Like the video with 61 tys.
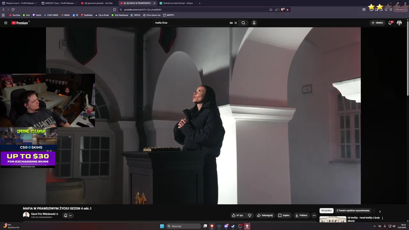 pyautogui.click(x=238, y=215)
